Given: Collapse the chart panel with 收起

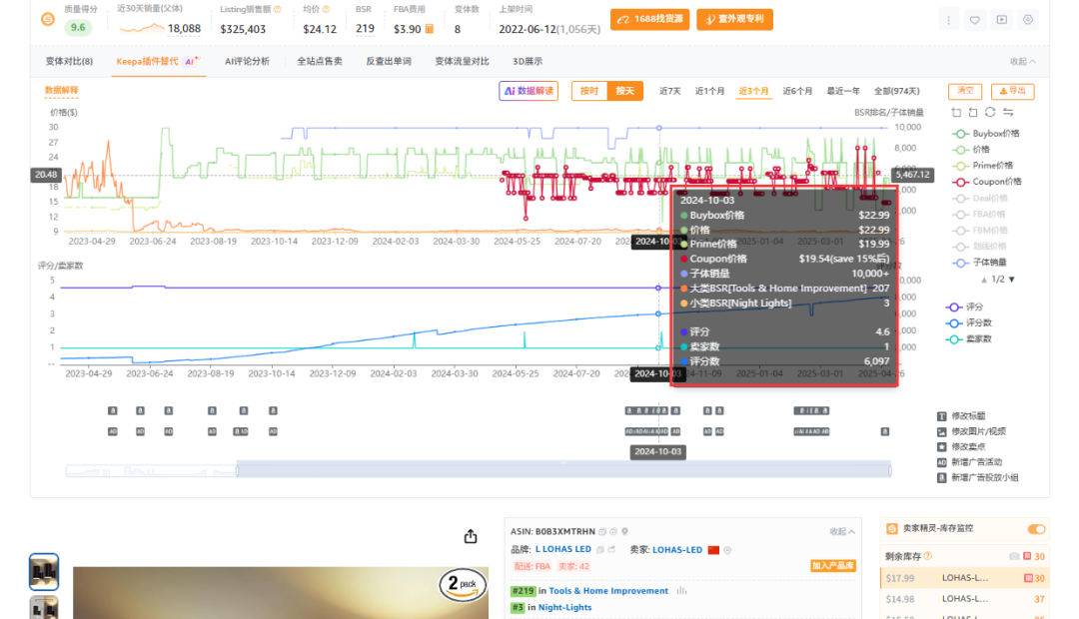Looking at the screenshot, I should [x=1023, y=62].
